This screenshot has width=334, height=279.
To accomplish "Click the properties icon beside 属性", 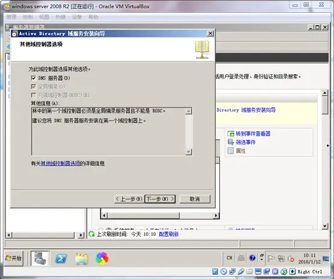I will tap(231, 151).
